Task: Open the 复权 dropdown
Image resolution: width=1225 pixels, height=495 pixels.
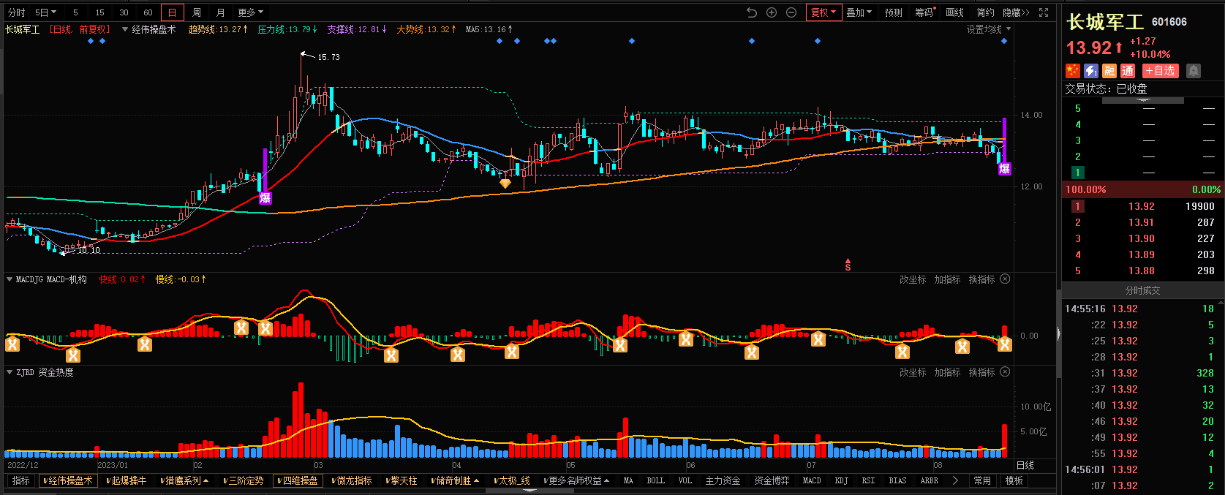Action: (x=823, y=12)
